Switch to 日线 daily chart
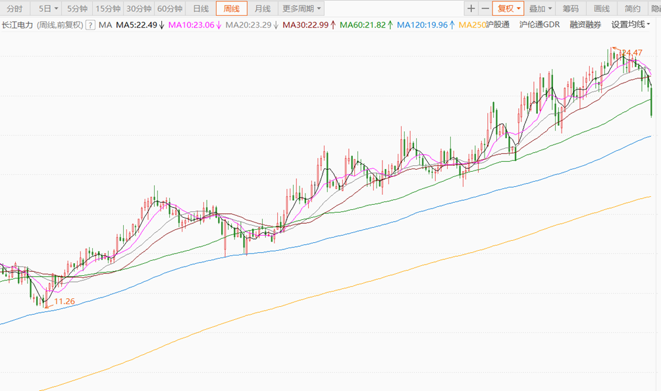Screen dimensions: 661x391 pyautogui.click(x=201, y=9)
